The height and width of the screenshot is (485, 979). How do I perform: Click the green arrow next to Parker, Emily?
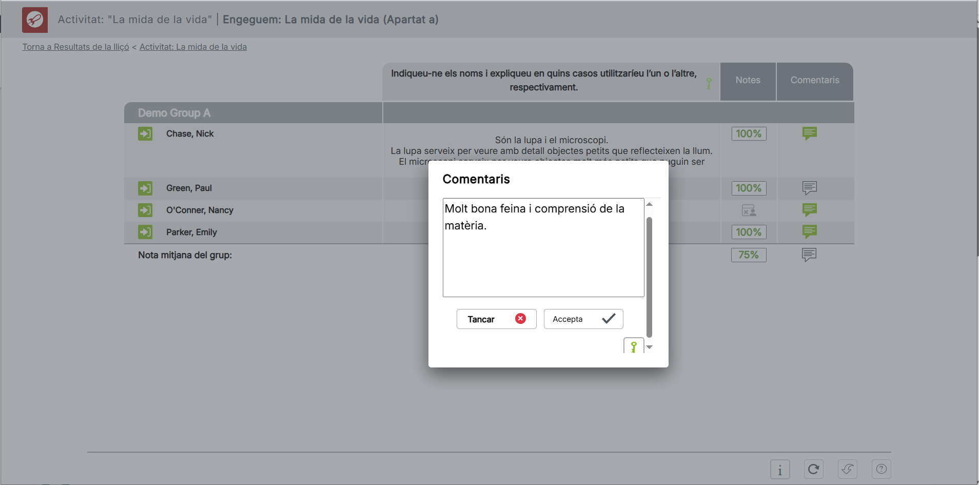(145, 232)
